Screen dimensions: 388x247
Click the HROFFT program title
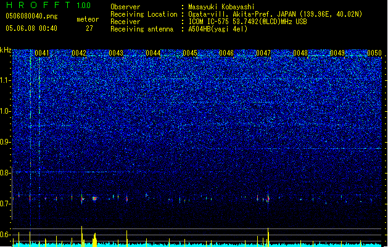pyautogui.click(x=38, y=5)
